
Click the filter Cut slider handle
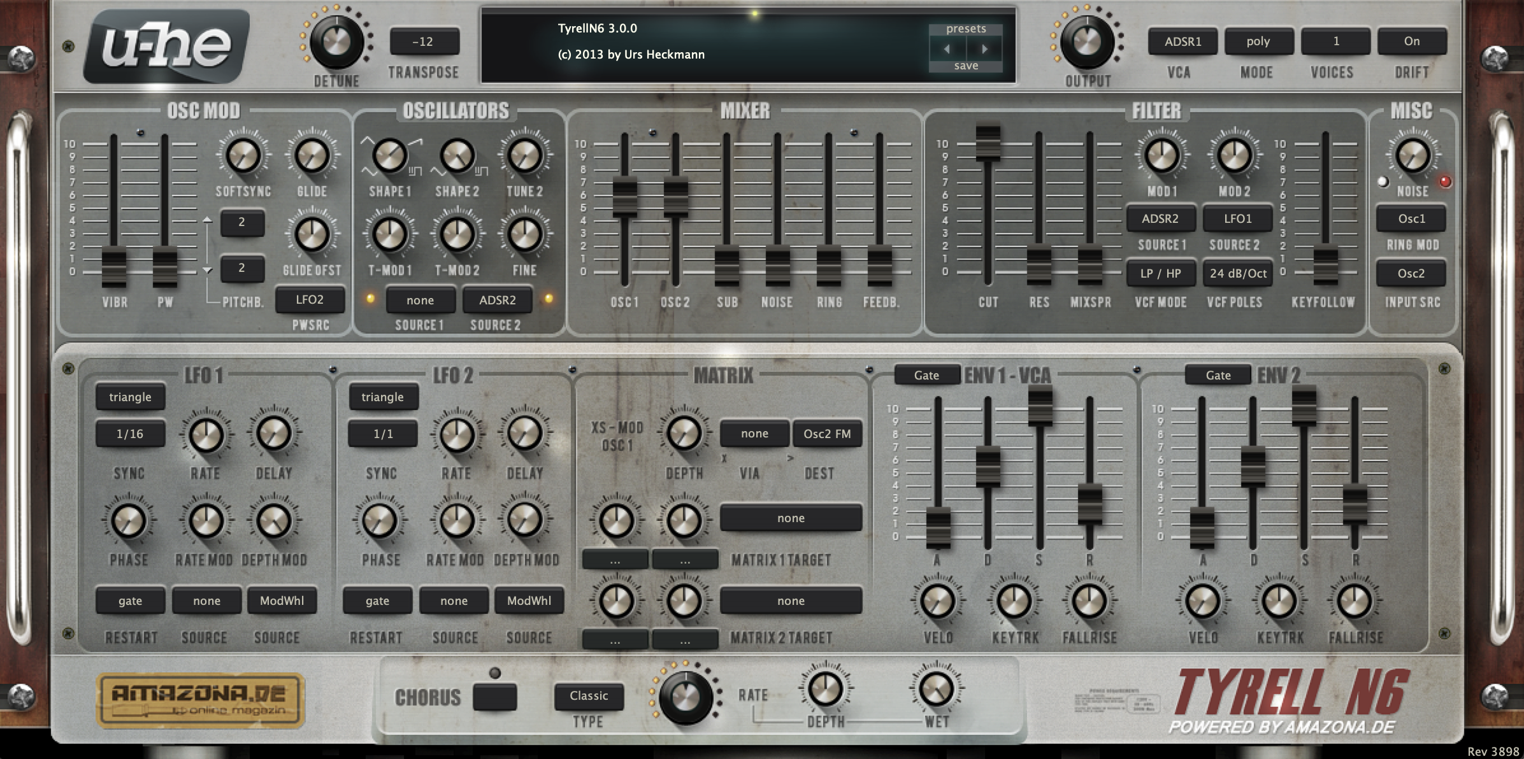[988, 143]
